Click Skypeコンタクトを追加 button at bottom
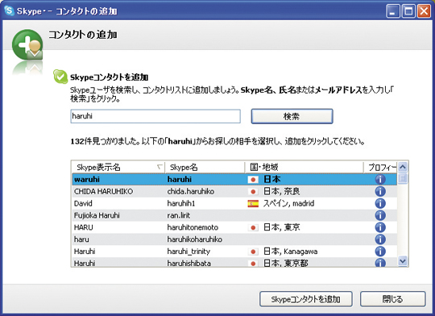Image resolution: width=435 pixels, height=316 pixels. click(306, 299)
